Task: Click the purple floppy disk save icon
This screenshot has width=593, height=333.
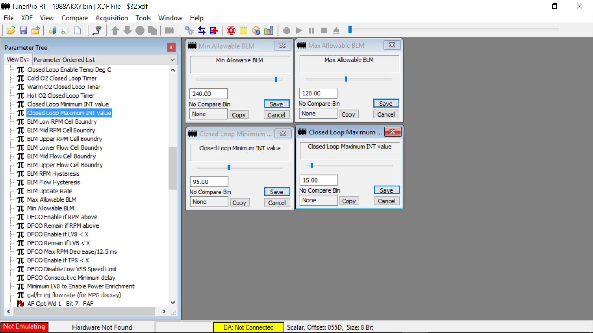Action: 23,30
